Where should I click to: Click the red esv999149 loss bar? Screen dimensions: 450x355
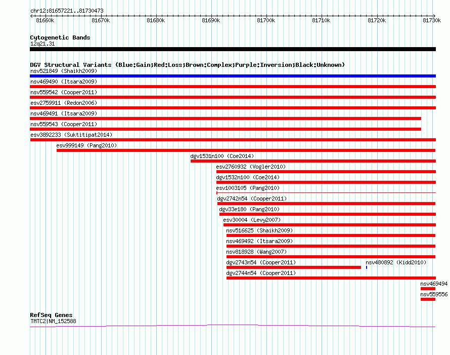click(x=246, y=150)
